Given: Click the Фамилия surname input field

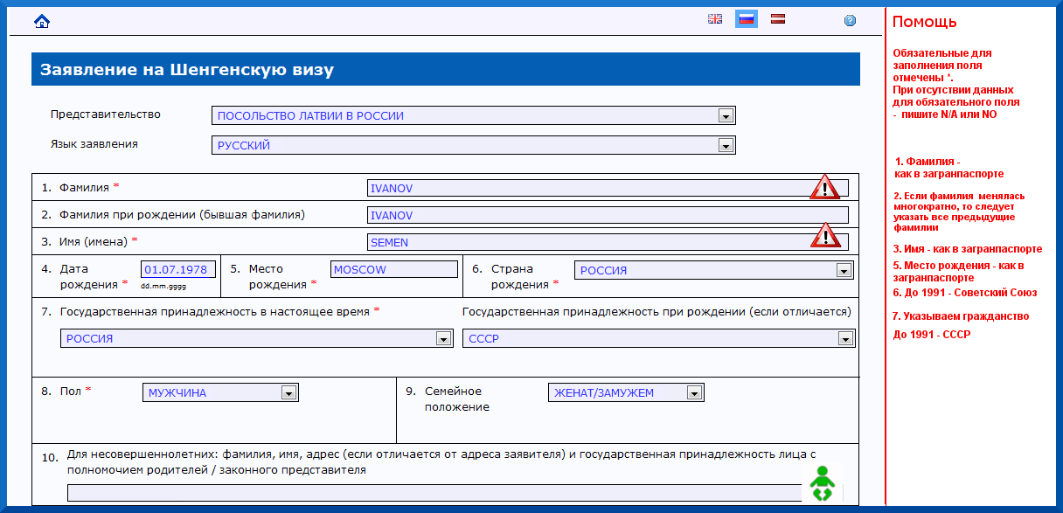Looking at the screenshot, I should coord(586,188).
